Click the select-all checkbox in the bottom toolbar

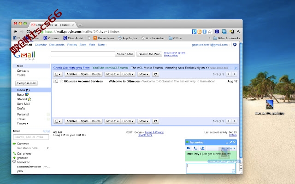point(56,121)
